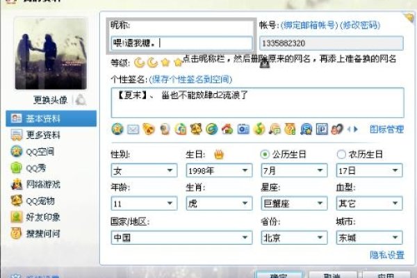The image size is (417, 278).
Task: Open the 城市 dropdown showing 东城
Action: click(x=370, y=238)
